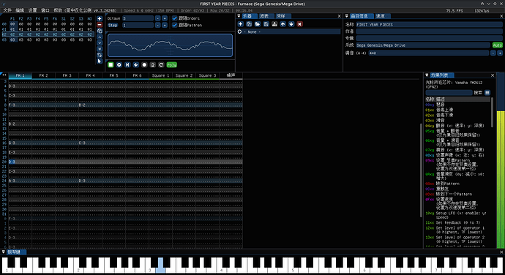Viewport: 505px width, 275px height.
Task: Decrease tuning A-4 value
Action: 493,53
